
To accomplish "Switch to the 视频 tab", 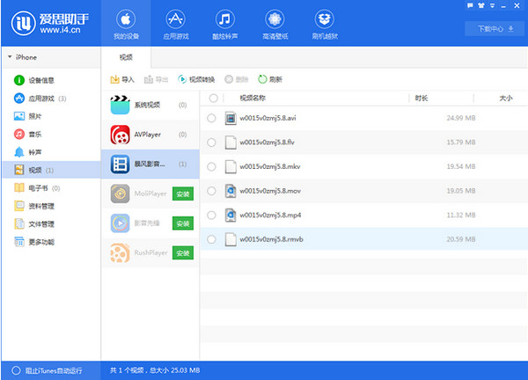I will pyautogui.click(x=126, y=57).
